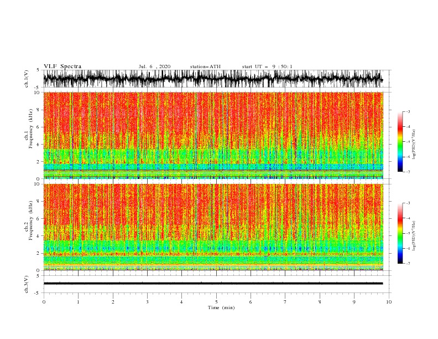Click time axis tick label '10'
The width and height of the screenshot is (438, 339).
(389, 302)
